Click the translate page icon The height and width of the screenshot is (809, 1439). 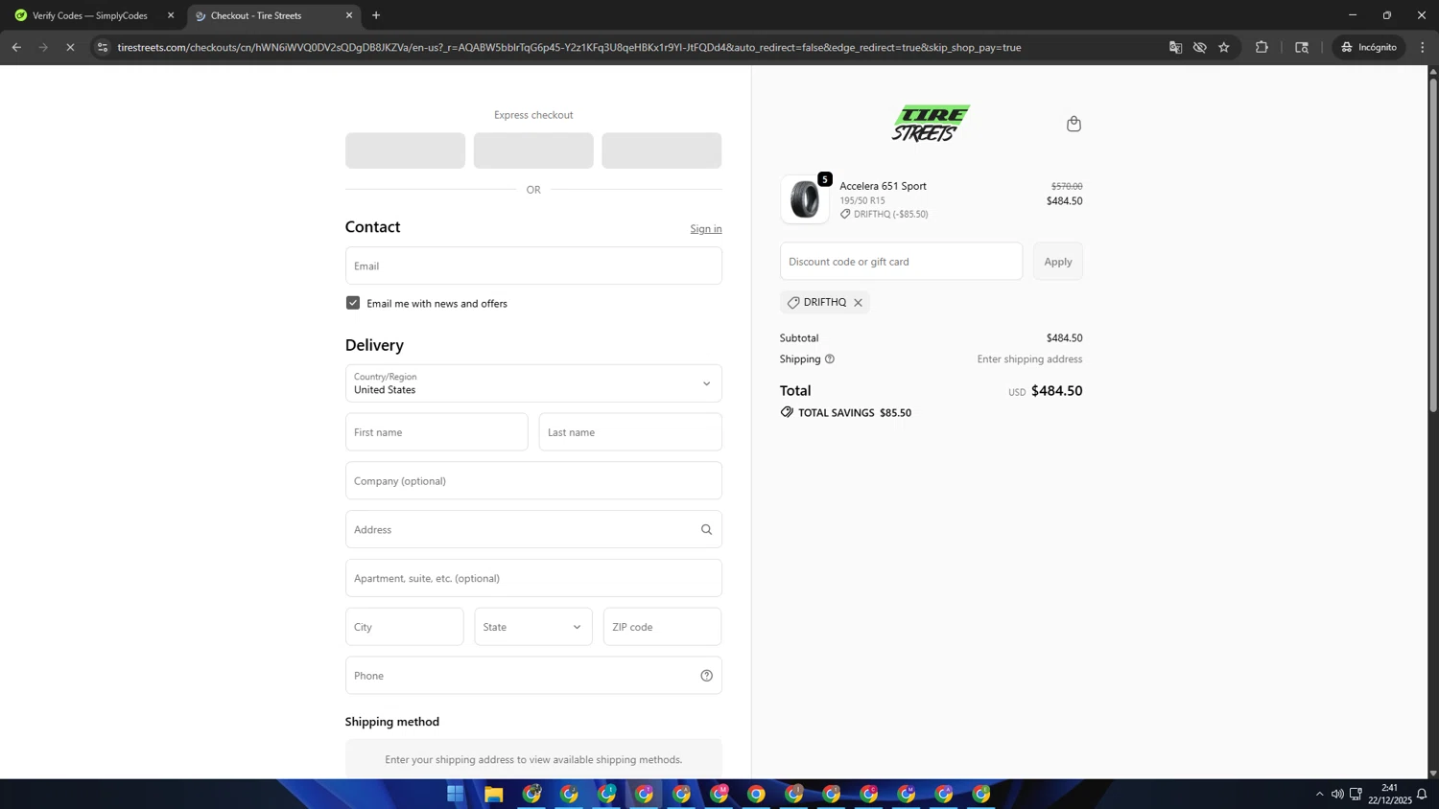point(1175,47)
